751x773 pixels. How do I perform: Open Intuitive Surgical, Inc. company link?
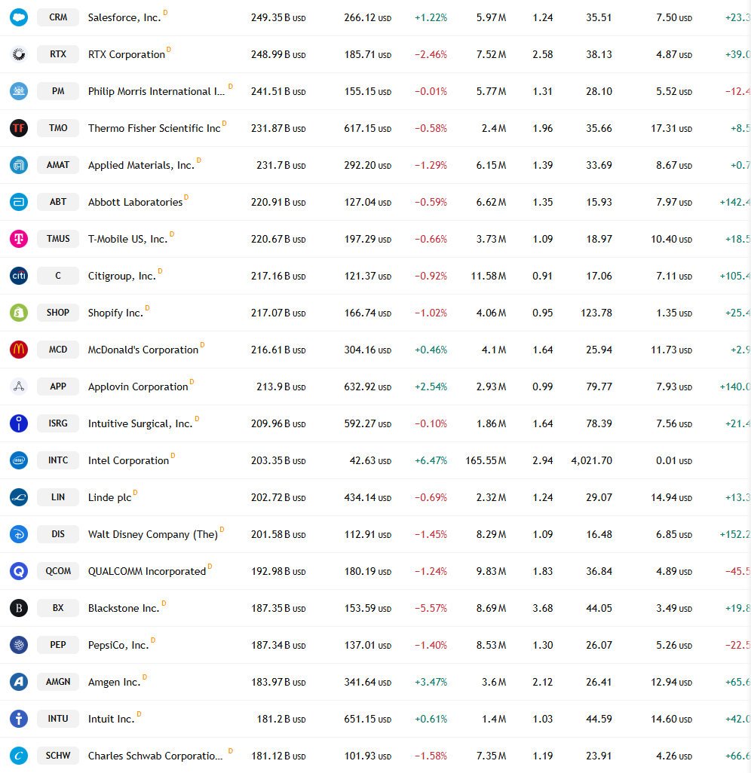(140, 424)
